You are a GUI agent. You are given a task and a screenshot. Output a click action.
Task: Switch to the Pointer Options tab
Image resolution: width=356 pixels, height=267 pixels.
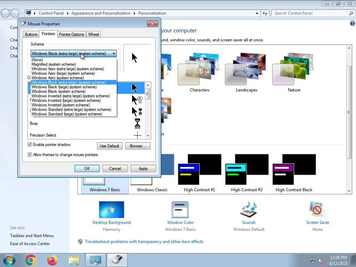tap(72, 34)
